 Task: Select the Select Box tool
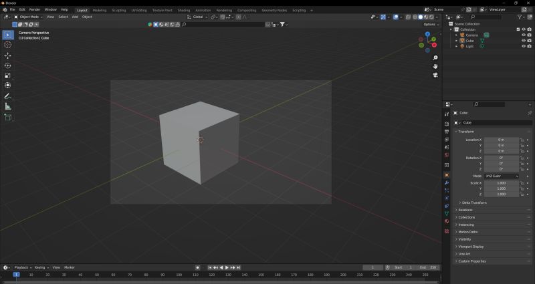click(8, 35)
